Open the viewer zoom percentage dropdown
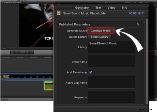Screen dimensions: 157x112 coord(107,3)
